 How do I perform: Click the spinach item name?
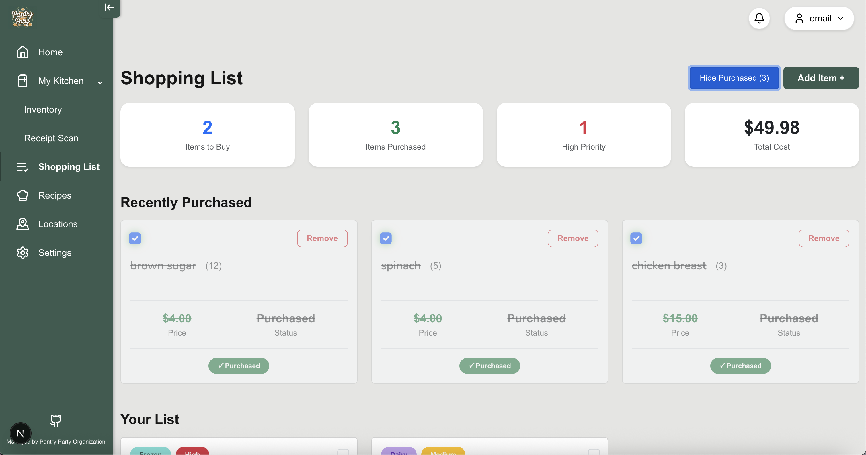[401, 266]
